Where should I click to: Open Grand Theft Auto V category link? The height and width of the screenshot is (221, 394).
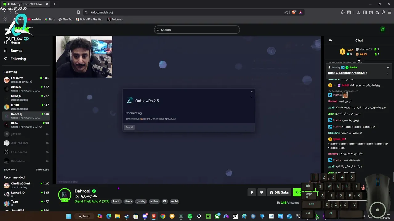click(92, 201)
